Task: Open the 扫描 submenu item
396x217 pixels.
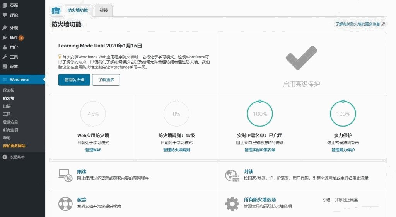Action: 7,106
